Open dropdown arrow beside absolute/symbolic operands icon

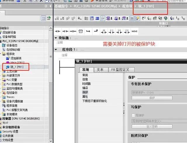[x=111, y=18]
